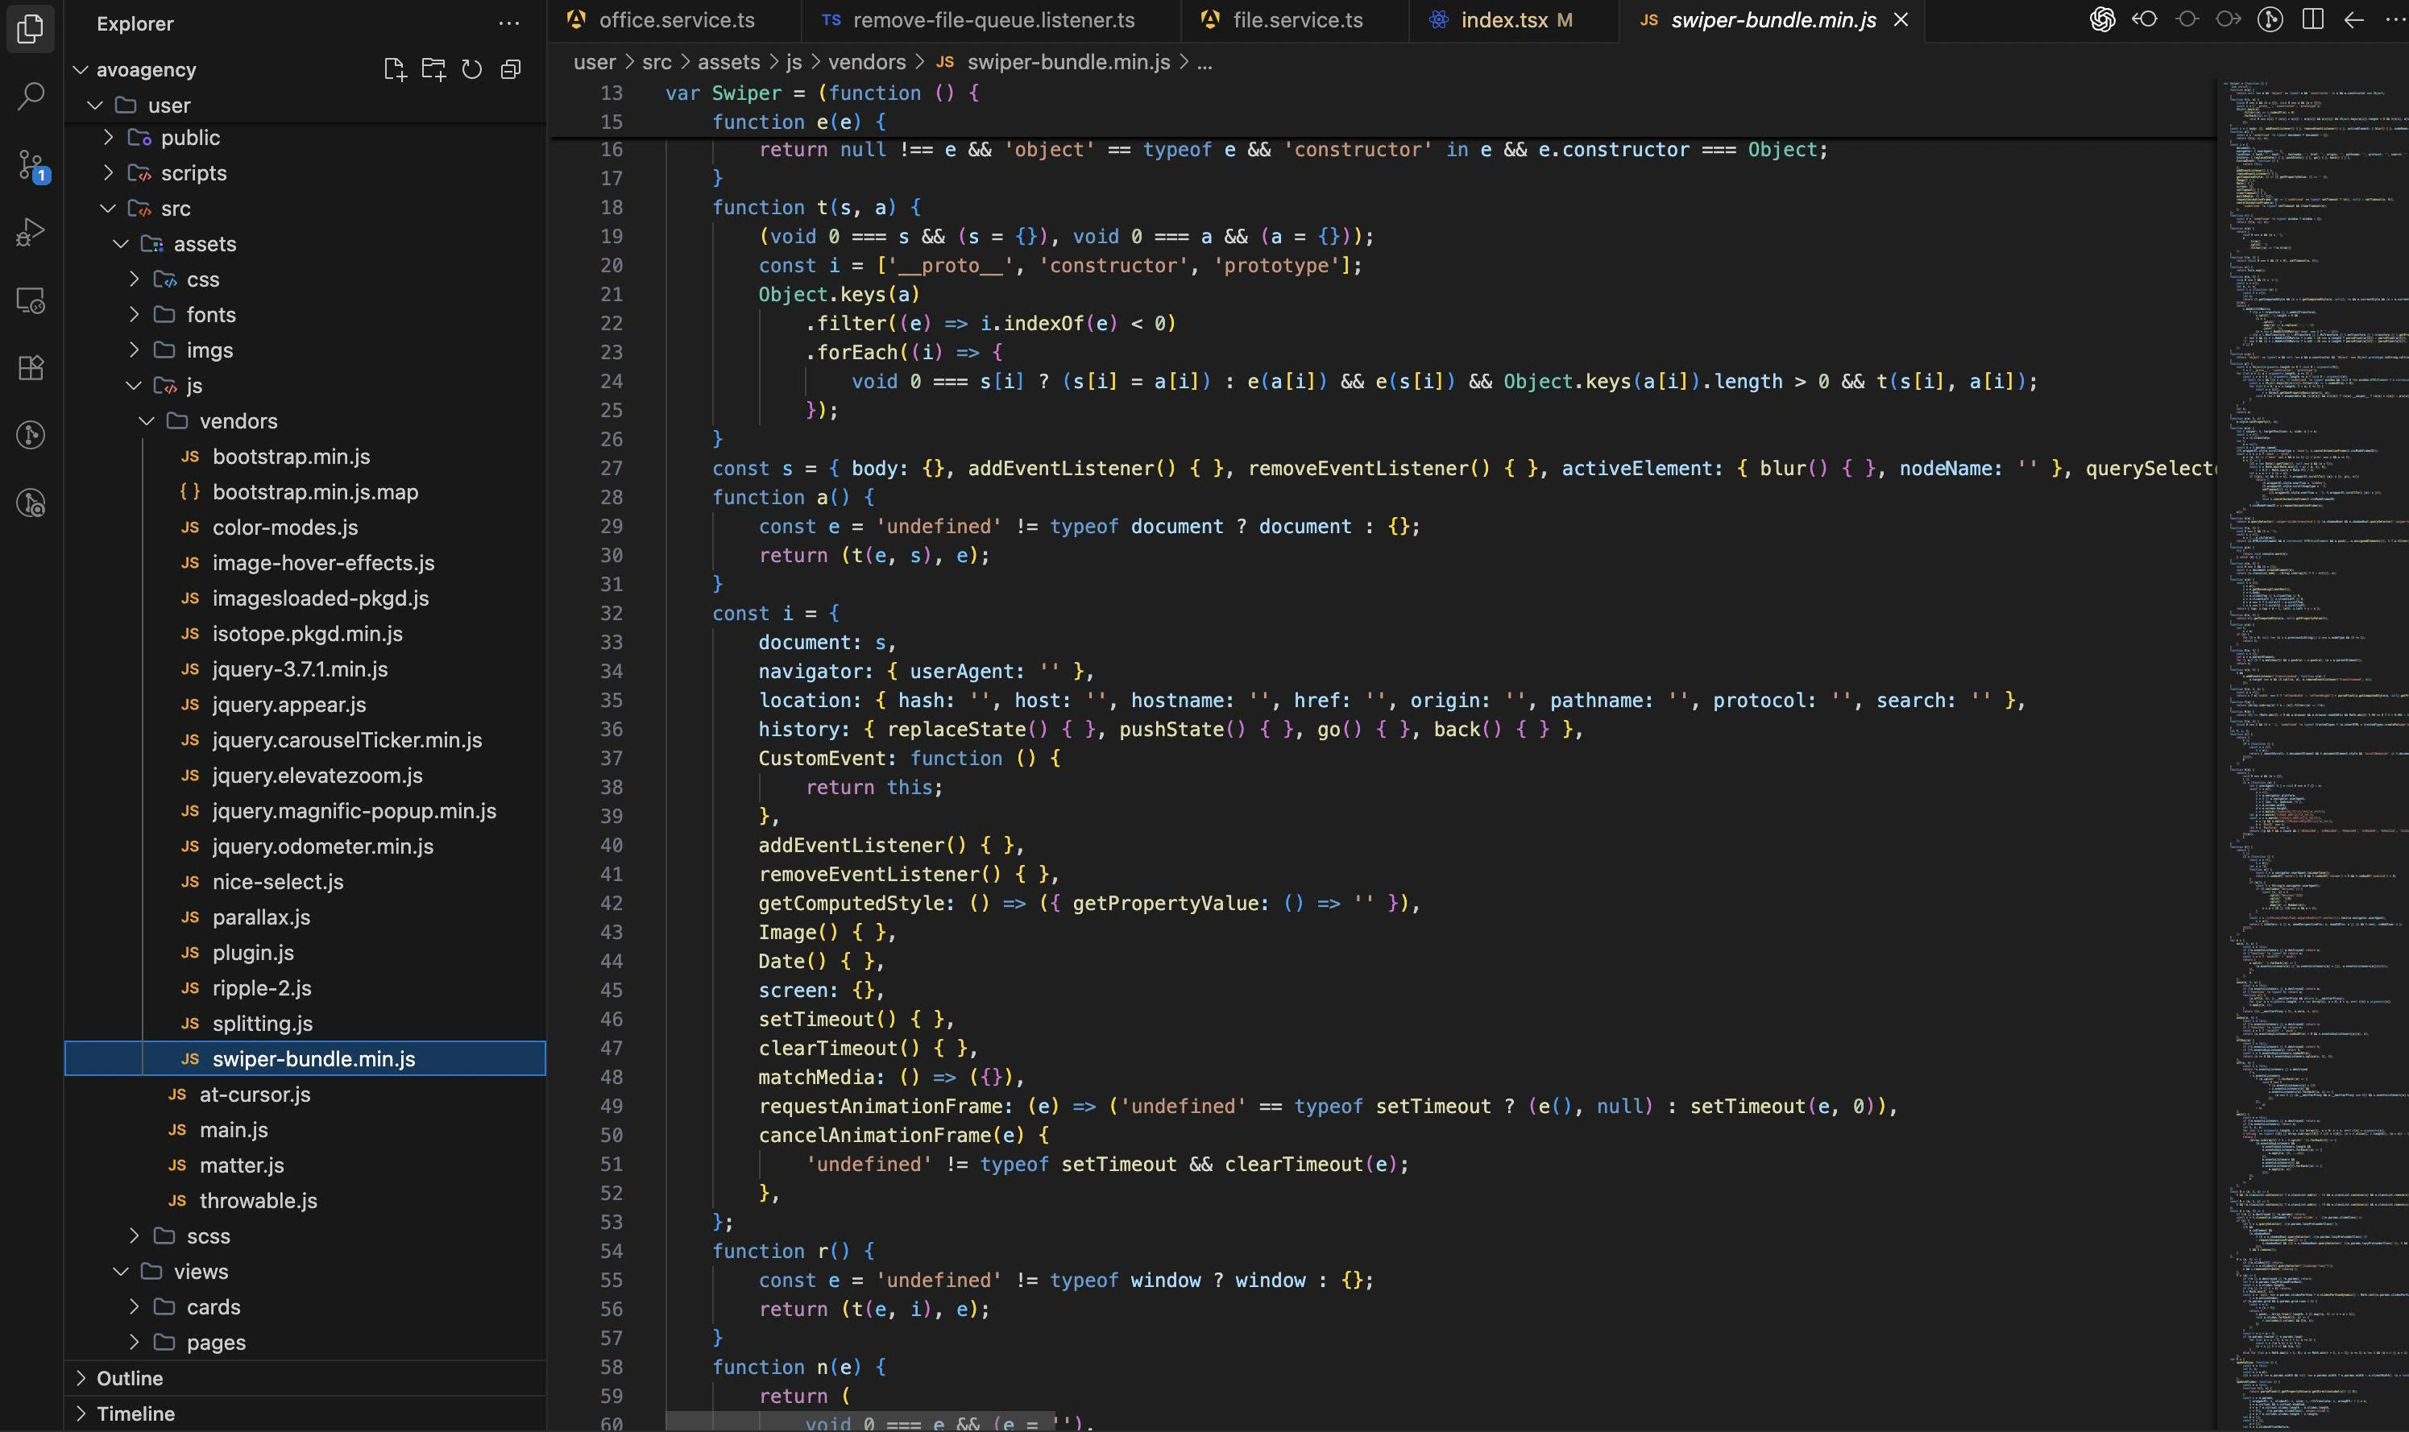The width and height of the screenshot is (2409, 1432).
Task: Open the Explorer view in activity bar
Action: [x=31, y=29]
